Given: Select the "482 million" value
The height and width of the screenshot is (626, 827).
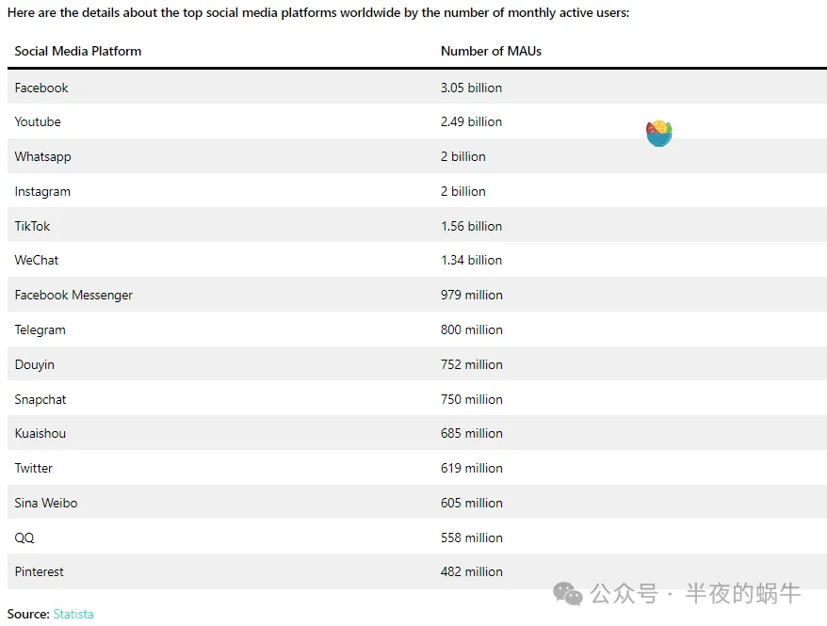Looking at the screenshot, I should point(472,571).
